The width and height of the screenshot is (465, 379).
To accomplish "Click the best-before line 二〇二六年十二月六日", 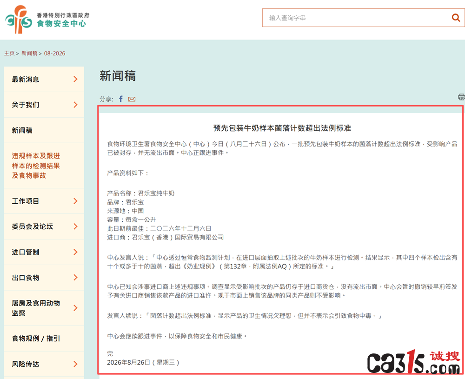I will click(x=159, y=229).
